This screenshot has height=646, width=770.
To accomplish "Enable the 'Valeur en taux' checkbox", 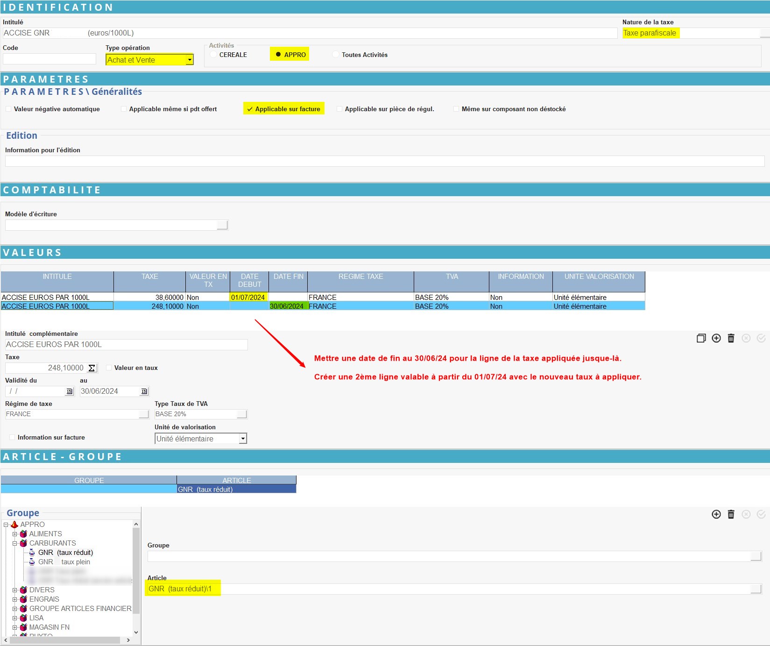I will point(109,368).
